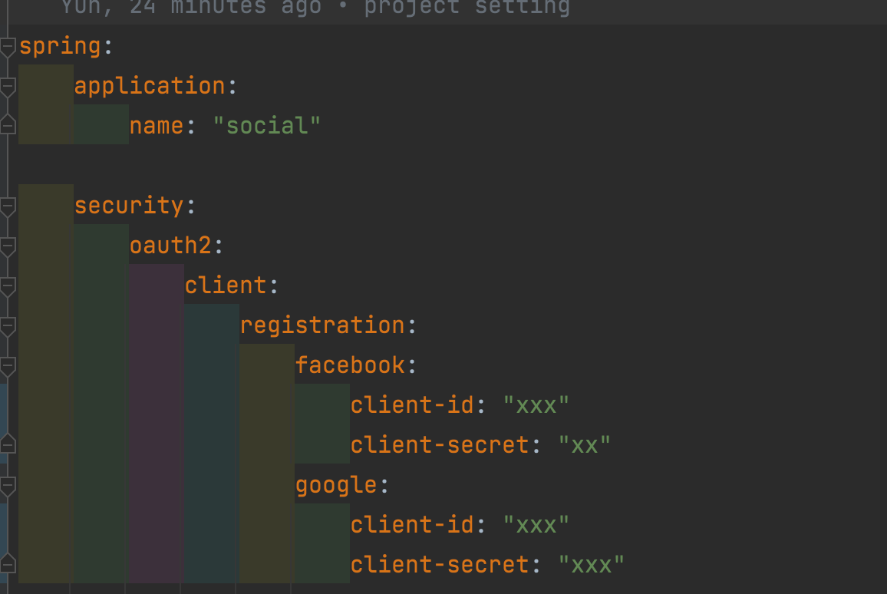Screen dimensions: 887x594
Task: Collapse the registration block fold marker
Action: [8, 326]
